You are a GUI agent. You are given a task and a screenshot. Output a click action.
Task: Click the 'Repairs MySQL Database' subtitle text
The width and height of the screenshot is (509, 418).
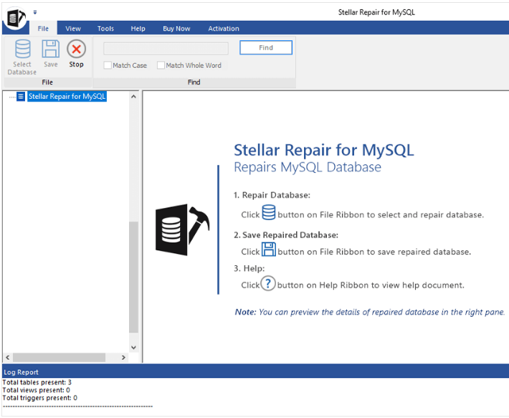308,167
